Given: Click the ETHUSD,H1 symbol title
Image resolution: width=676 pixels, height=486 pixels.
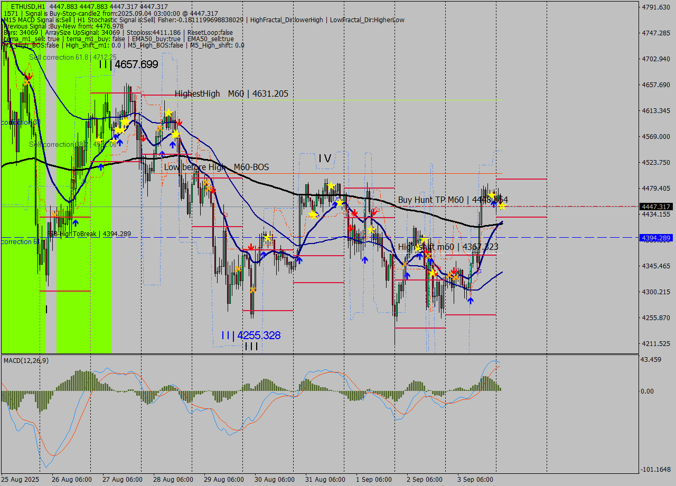Looking at the screenshot, I should tap(24, 6).
